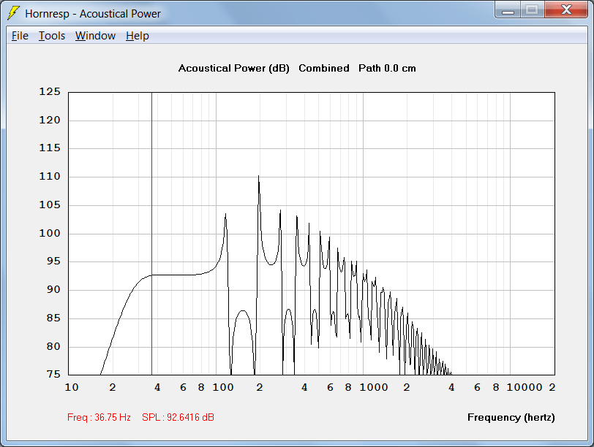Click the Hornresp lightning bolt title icon

[x=13, y=13]
